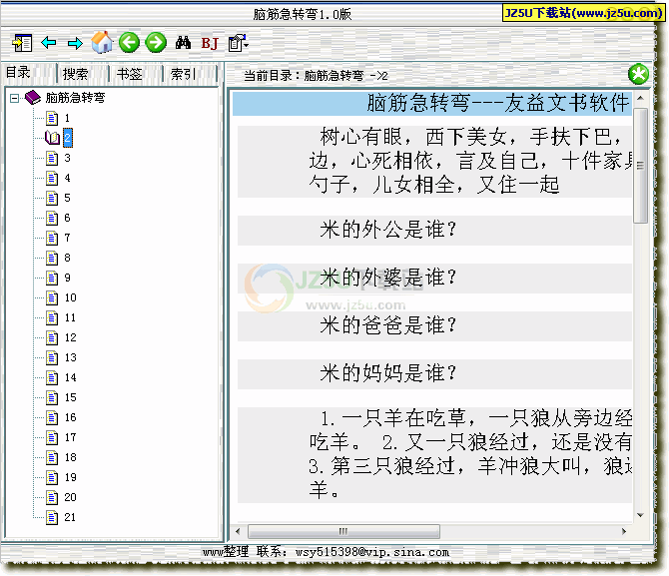Screen dimensions: 669x576
Task: Open the options dropdown in toolbar
Action: point(238,43)
